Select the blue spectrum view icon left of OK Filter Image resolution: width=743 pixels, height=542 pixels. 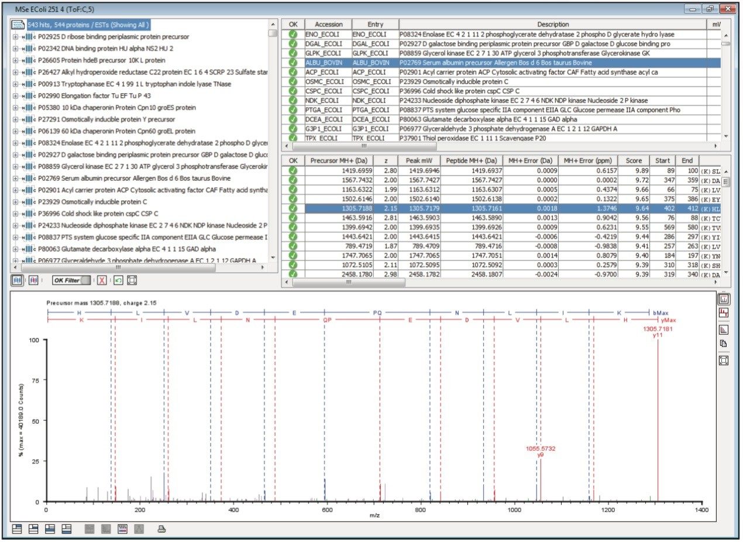click(17, 280)
